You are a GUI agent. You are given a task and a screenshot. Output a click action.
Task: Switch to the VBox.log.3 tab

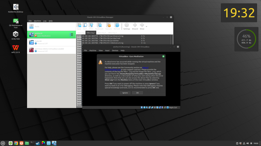coord(112,33)
